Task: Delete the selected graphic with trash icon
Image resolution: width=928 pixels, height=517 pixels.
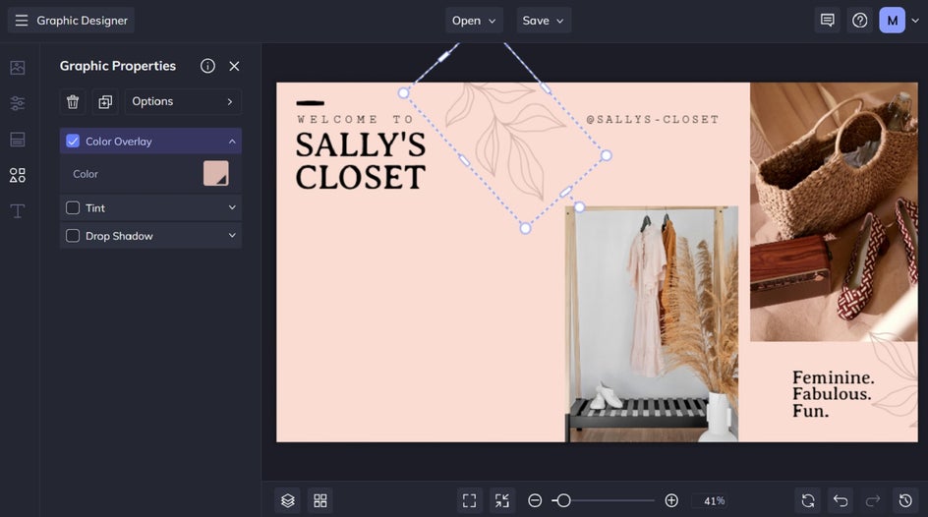Action: [x=73, y=102]
